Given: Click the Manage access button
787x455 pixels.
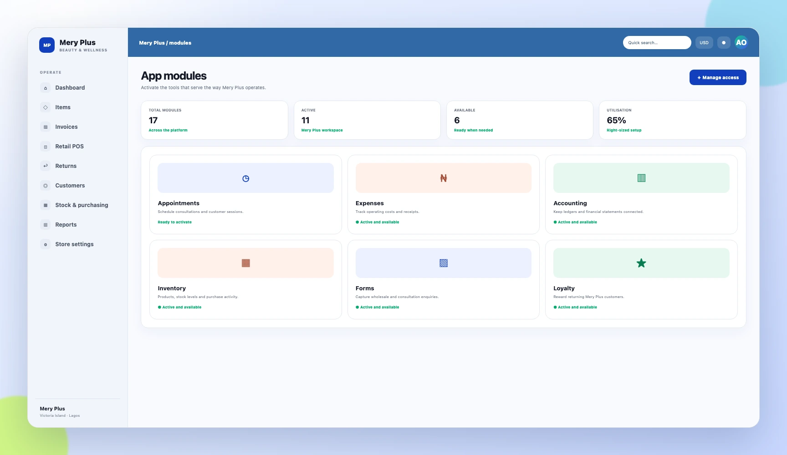Looking at the screenshot, I should point(718,77).
